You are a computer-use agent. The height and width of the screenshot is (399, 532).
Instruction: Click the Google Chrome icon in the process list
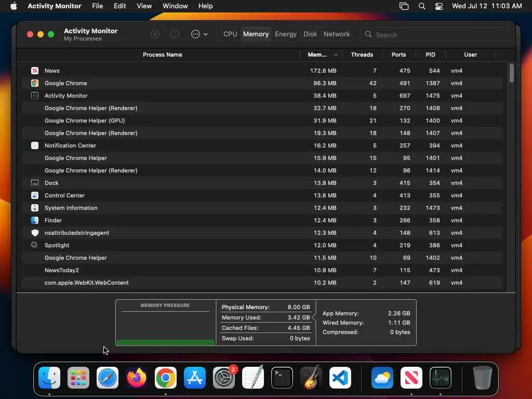(35, 83)
